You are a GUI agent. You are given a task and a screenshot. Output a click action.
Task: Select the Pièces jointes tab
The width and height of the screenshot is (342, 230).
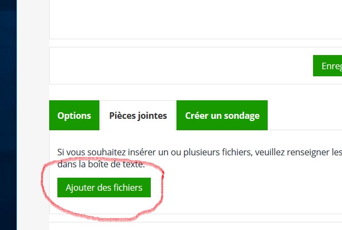pyautogui.click(x=138, y=116)
